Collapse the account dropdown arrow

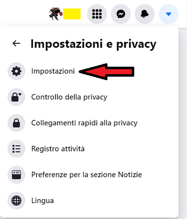click(169, 14)
